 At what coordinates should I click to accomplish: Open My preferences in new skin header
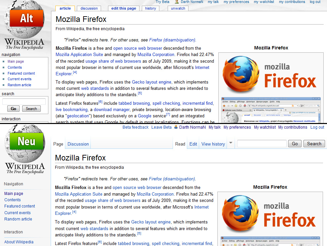click(x=237, y=127)
